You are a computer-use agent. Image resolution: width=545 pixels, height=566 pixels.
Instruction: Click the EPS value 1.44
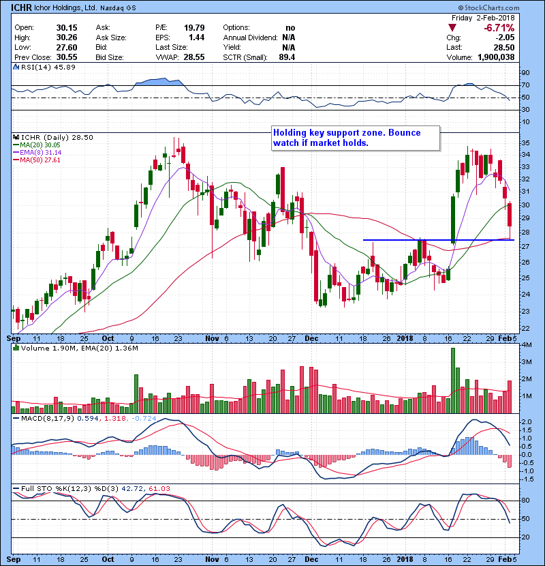click(197, 38)
